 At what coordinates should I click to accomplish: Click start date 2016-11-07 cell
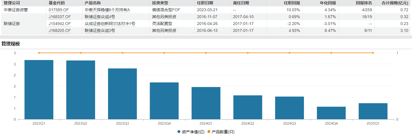tap(207, 17)
